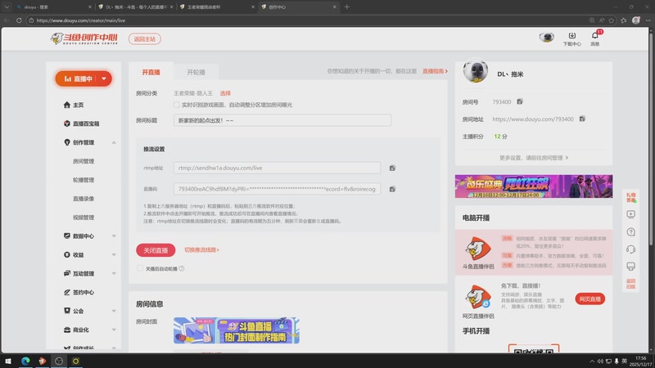
Task: Open 直播百宝箱 in the sidebar
Action: (x=81, y=123)
